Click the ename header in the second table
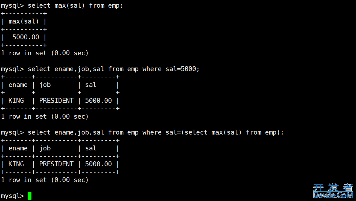The width and height of the screenshot is (356, 201). pos(18,85)
